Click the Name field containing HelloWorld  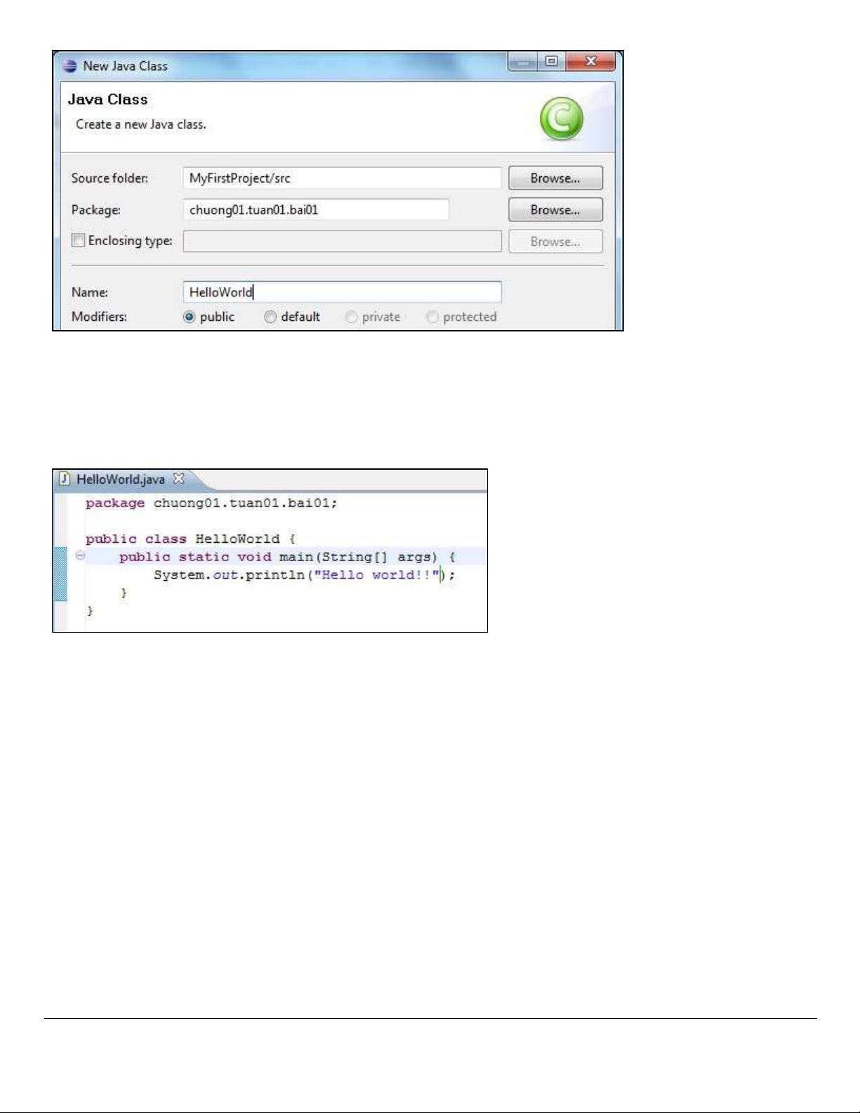click(x=342, y=292)
